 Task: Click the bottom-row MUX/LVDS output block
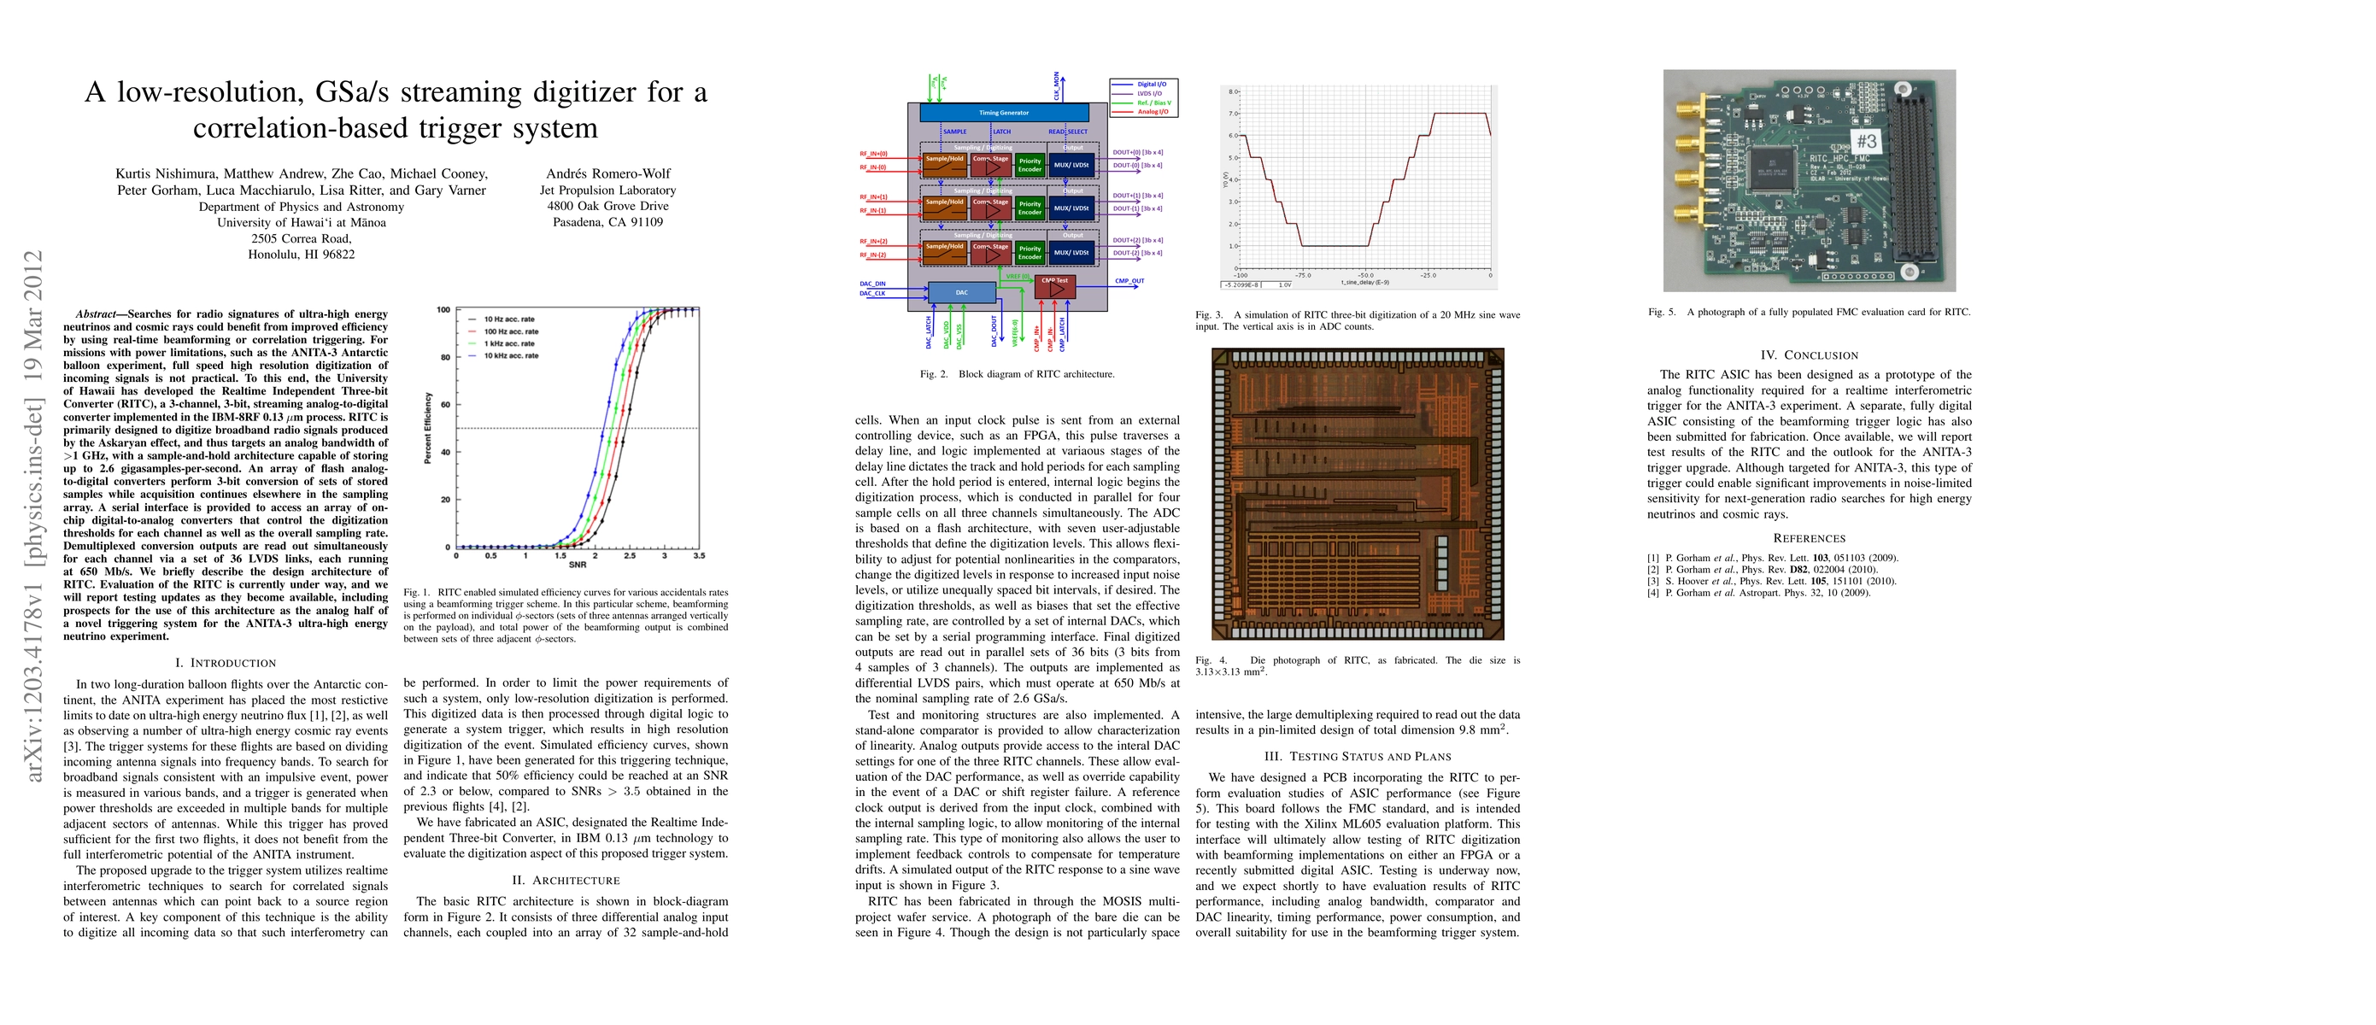pyautogui.click(x=1071, y=252)
